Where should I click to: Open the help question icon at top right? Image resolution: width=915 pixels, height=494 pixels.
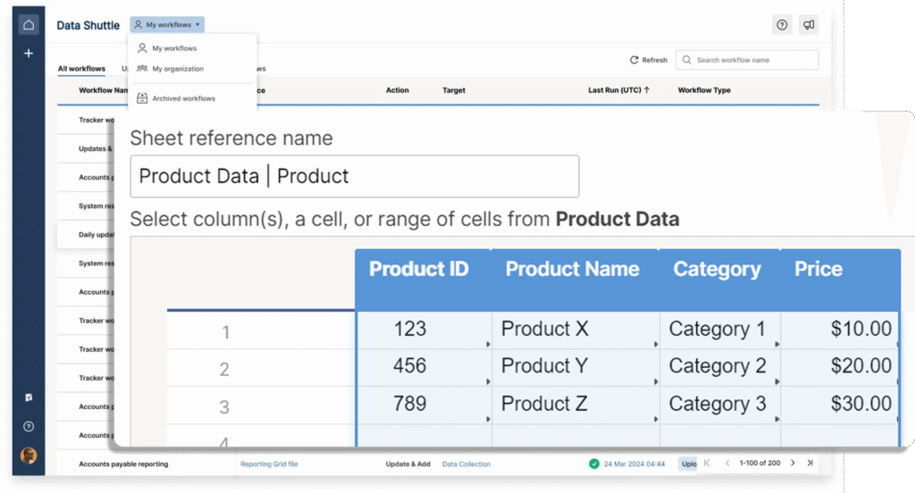point(782,24)
